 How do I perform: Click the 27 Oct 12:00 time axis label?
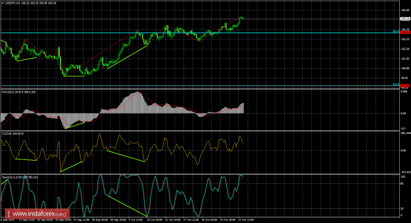246,220
